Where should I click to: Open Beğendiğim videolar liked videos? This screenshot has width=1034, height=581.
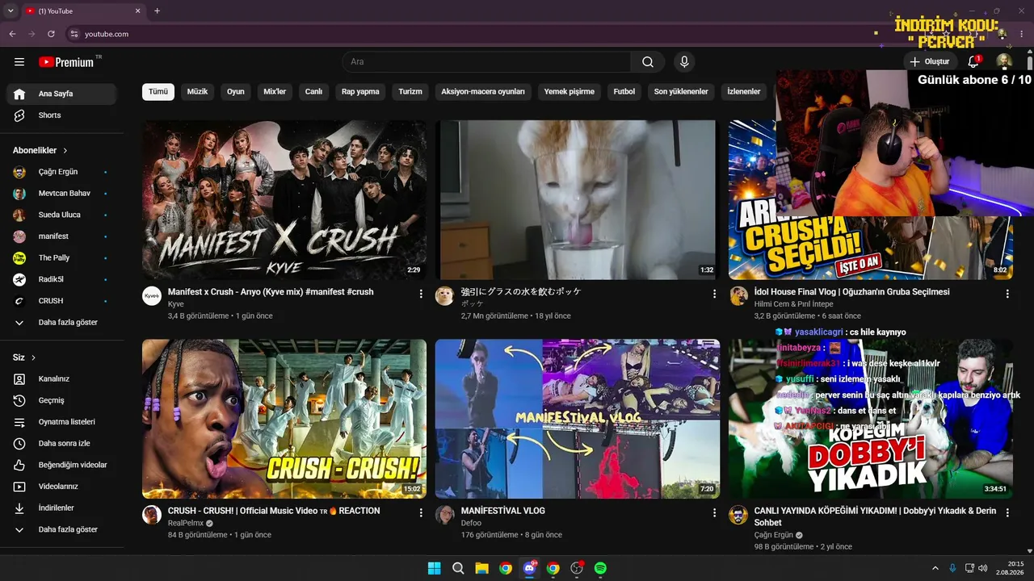61,465
